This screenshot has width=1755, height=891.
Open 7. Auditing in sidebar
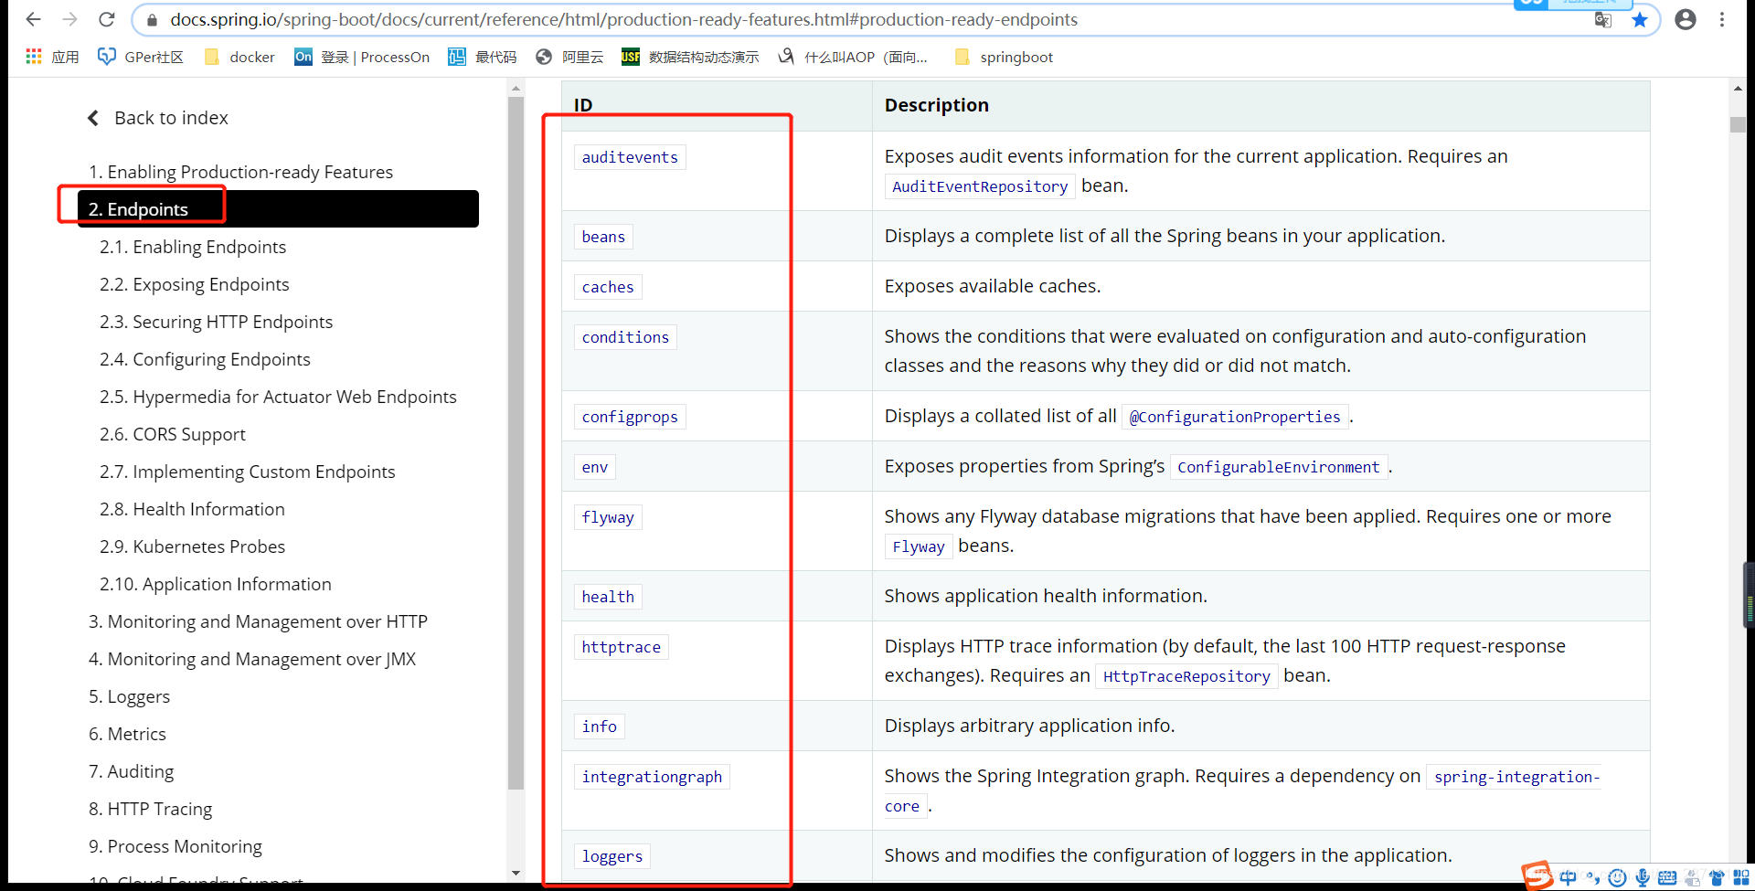[x=131, y=771]
